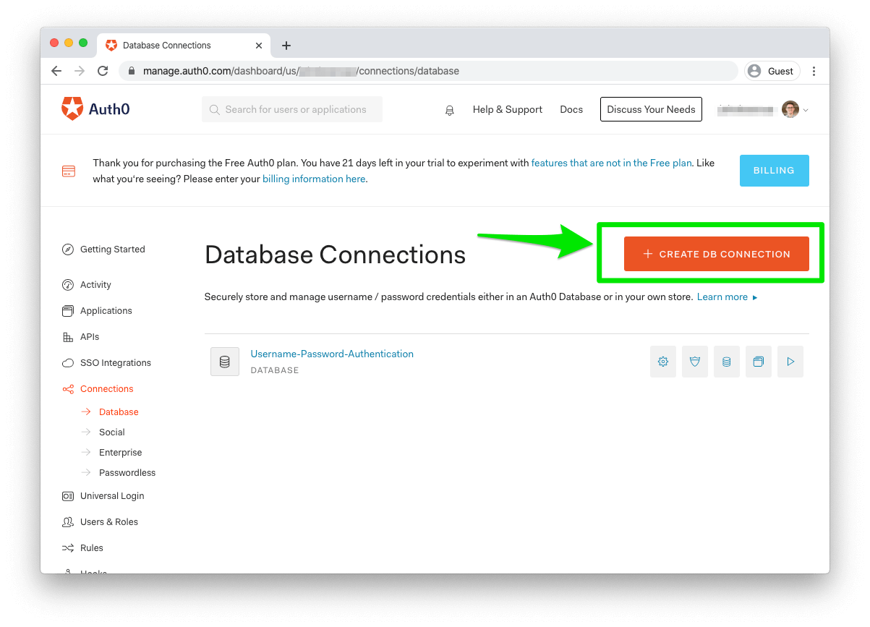
Task: Open the Chrome three-dot menu
Action: (814, 71)
